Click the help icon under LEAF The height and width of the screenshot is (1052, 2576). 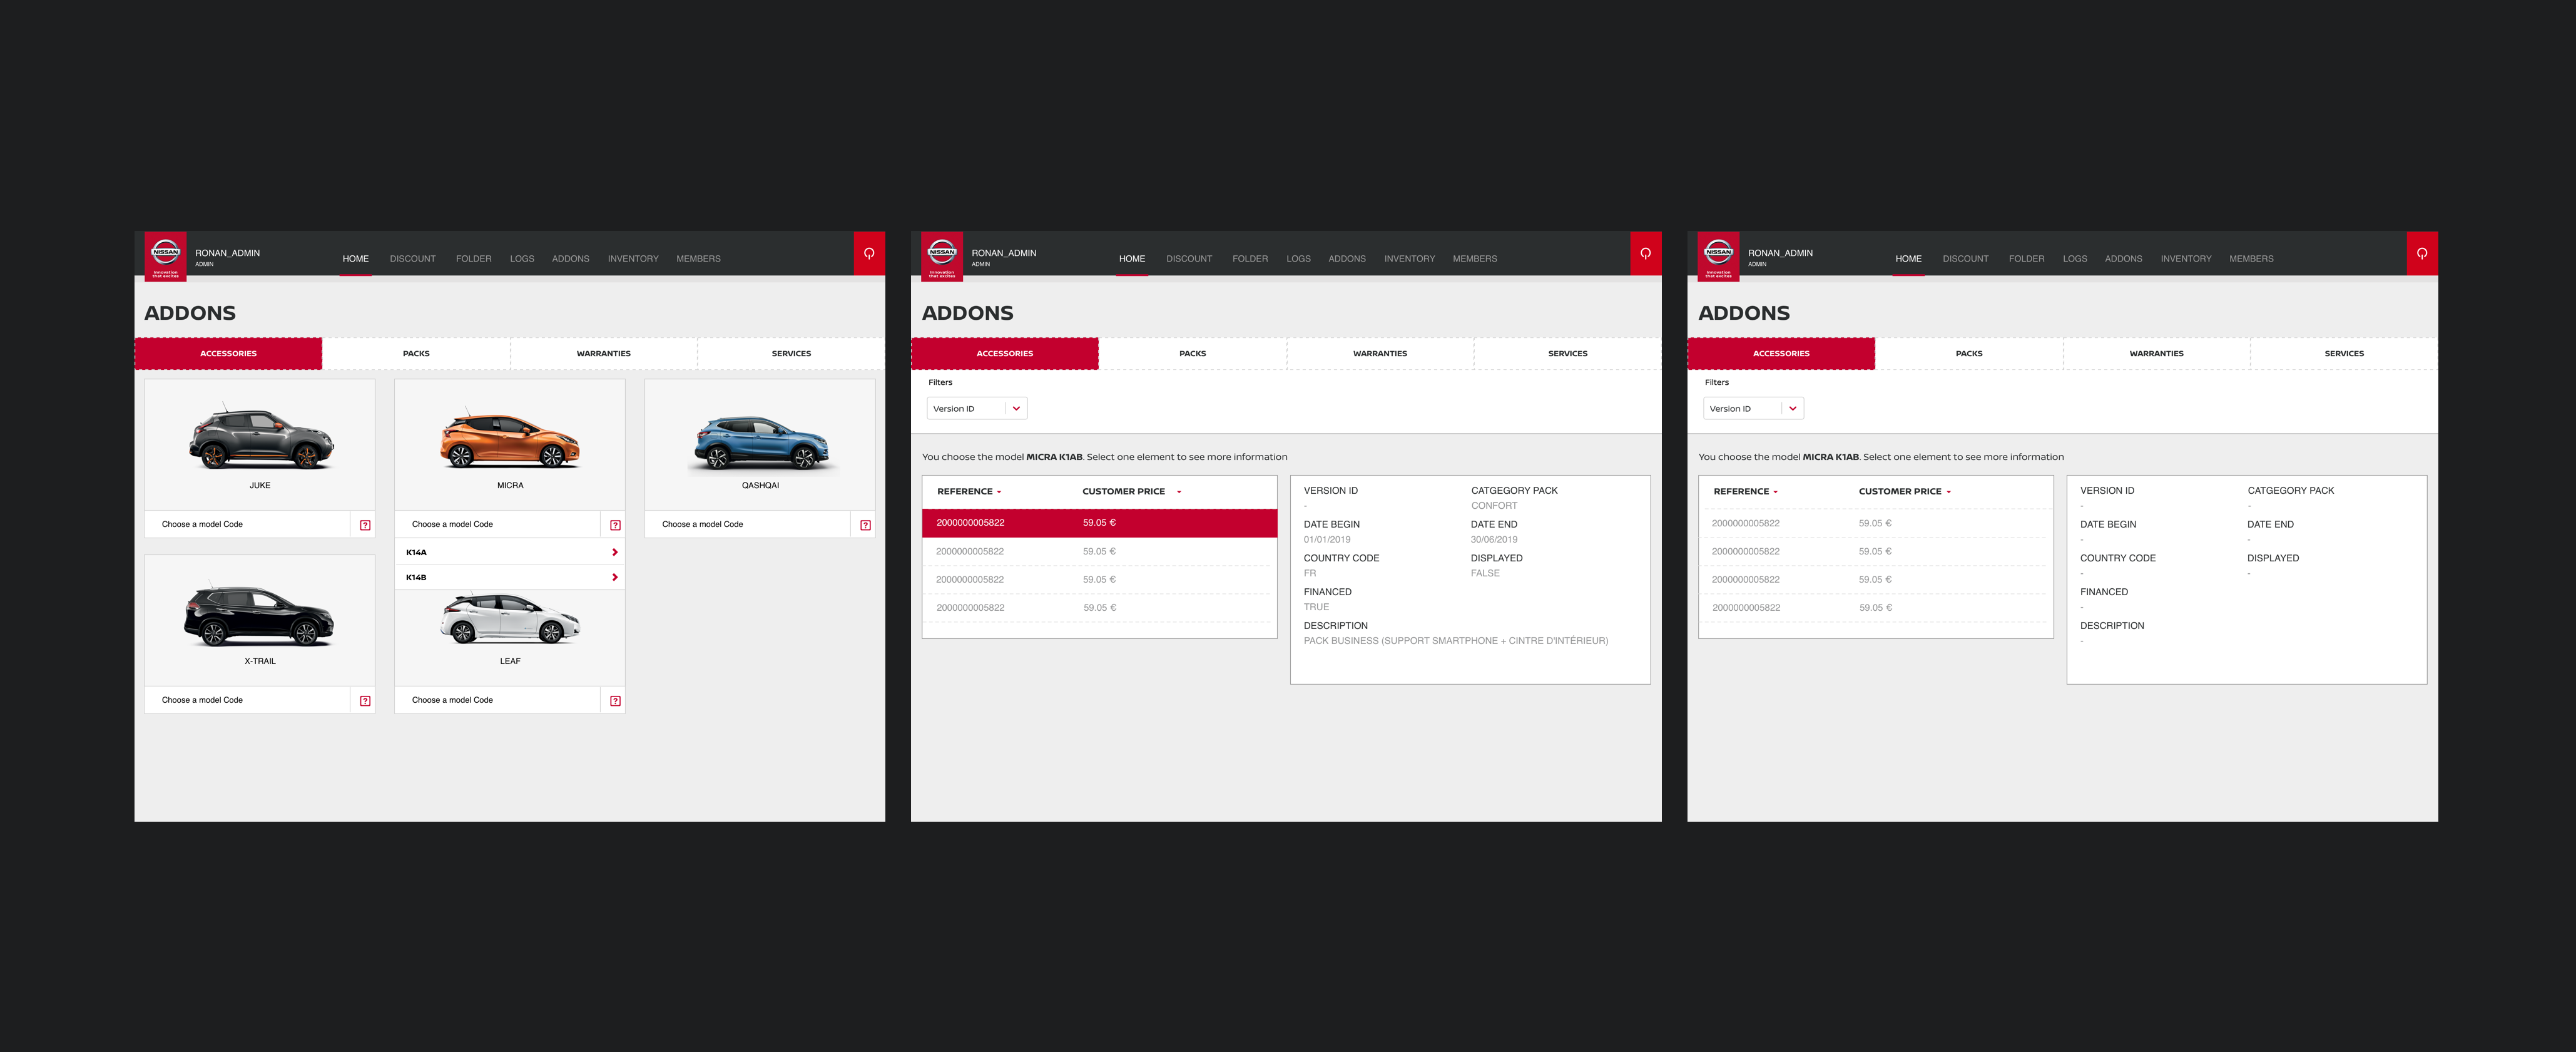point(615,701)
